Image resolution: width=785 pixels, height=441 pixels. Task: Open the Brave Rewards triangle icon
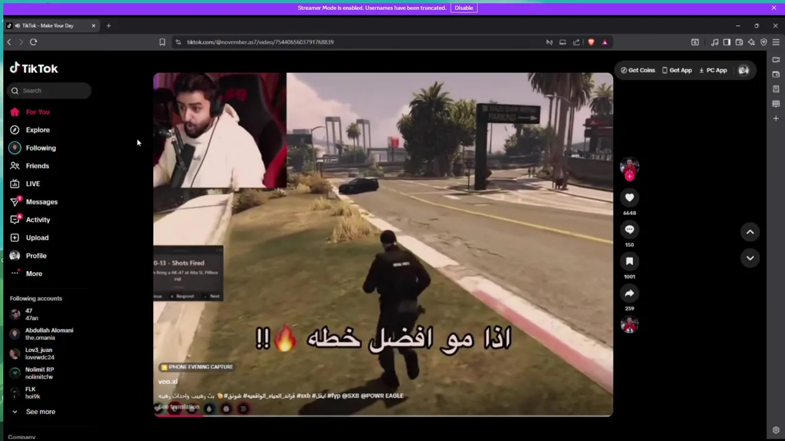click(605, 42)
